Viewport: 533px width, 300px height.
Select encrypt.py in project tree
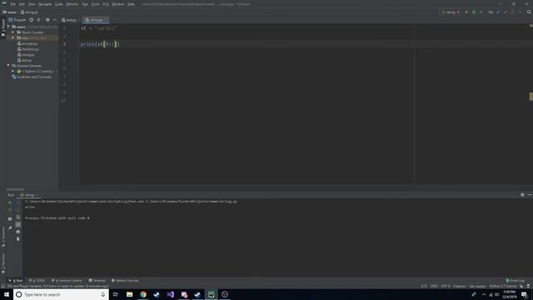click(x=27, y=43)
